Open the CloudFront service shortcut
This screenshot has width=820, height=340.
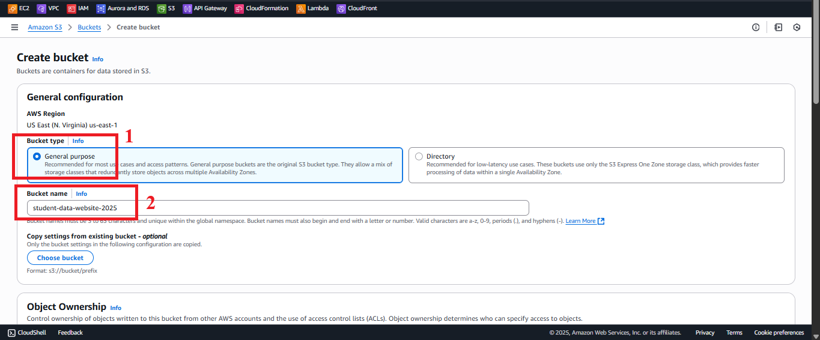coord(357,8)
